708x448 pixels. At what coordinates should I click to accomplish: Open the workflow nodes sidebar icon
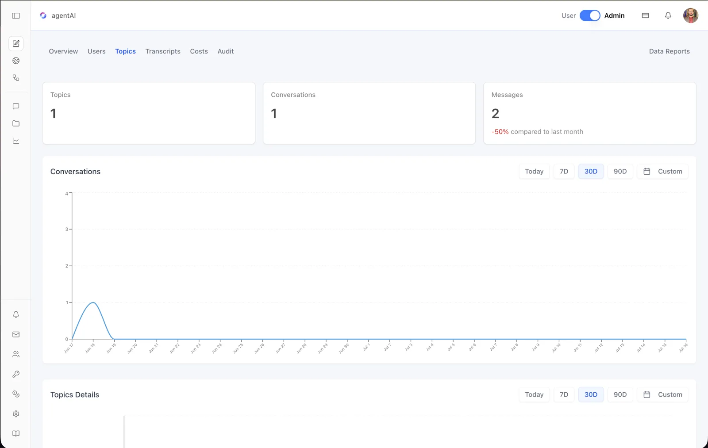[16, 78]
